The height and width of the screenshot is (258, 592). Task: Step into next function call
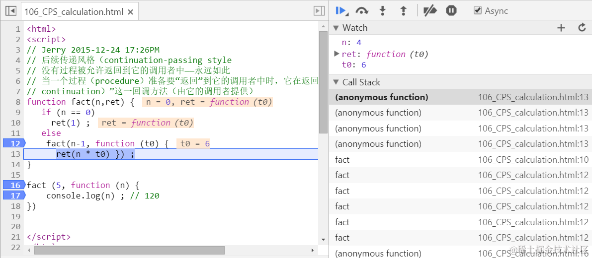pos(383,11)
